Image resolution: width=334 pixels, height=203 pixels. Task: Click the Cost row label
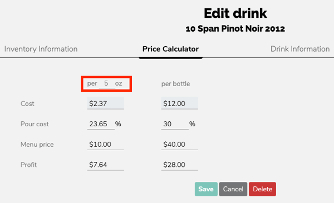pos(27,103)
